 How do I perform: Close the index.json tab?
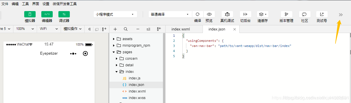(x=234, y=29)
